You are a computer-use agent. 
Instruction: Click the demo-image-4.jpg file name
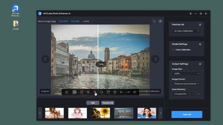(47, 22)
